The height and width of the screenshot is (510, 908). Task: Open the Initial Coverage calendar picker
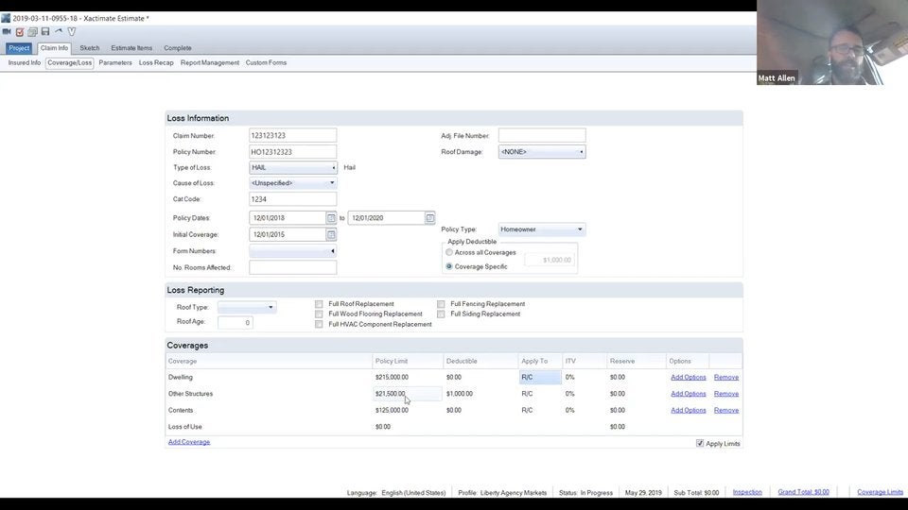tap(331, 234)
